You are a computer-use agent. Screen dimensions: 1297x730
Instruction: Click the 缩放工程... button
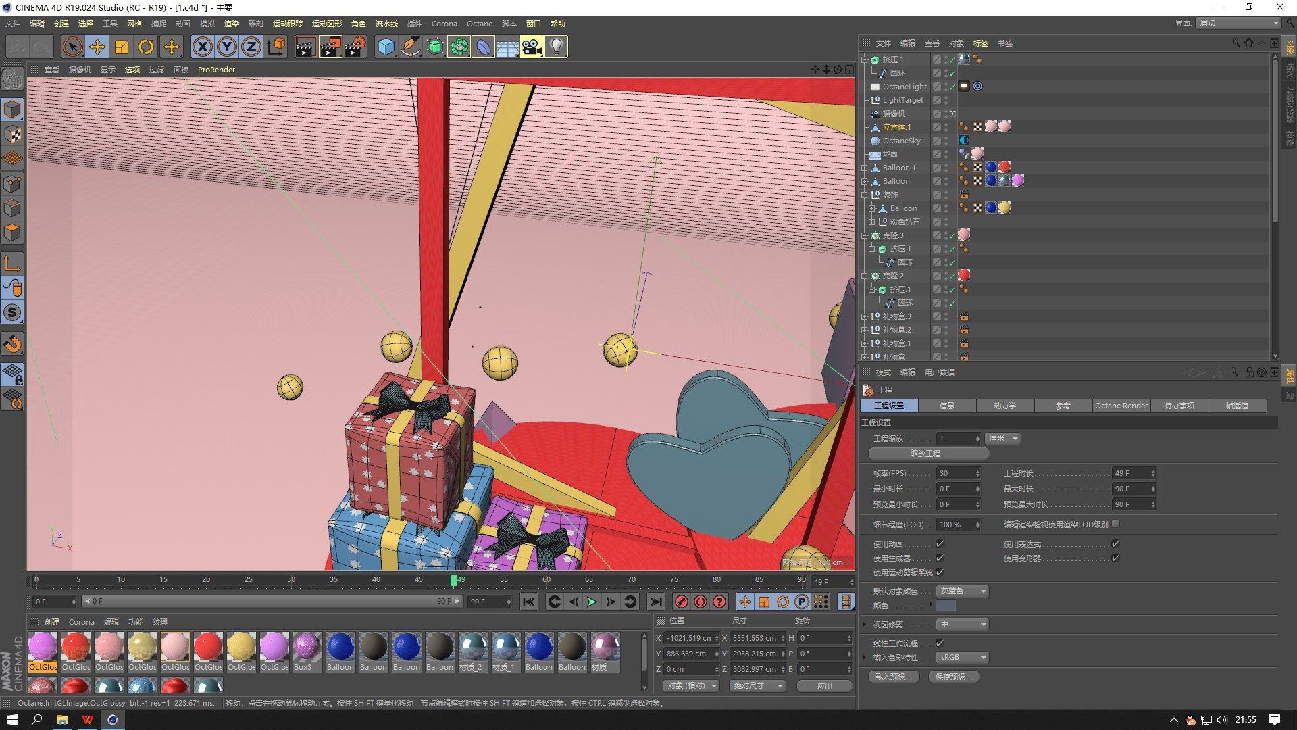(928, 454)
